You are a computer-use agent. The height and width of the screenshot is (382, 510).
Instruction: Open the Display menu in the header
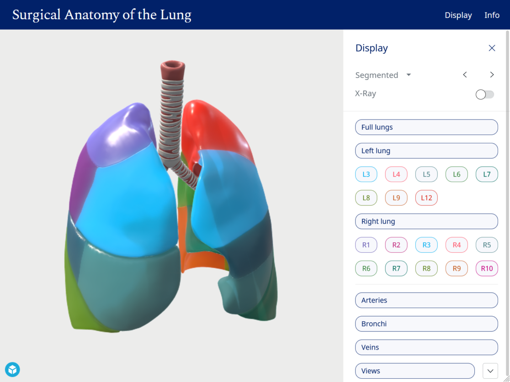tap(458, 15)
